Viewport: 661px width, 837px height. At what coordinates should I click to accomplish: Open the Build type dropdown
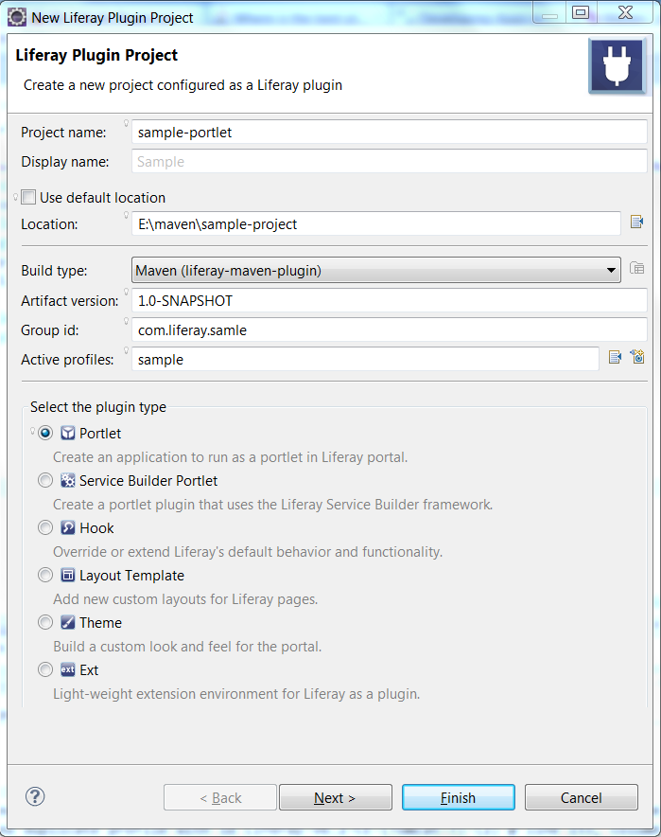click(x=375, y=270)
